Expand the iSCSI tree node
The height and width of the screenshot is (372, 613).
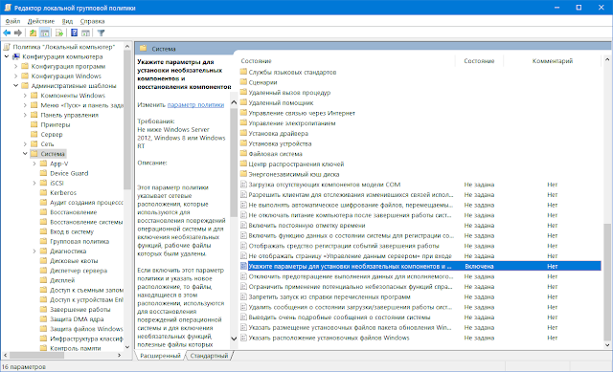pyautogui.click(x=34, y=183)
